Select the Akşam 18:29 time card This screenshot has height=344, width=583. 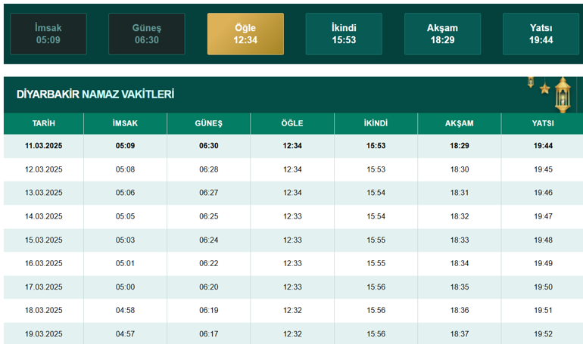pos(442,34)
